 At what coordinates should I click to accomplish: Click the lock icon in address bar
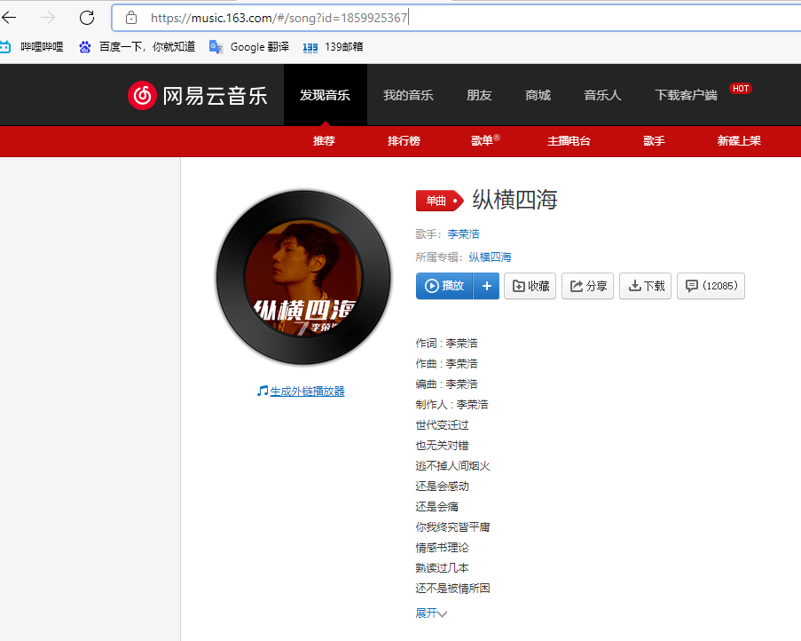point(131,18)
